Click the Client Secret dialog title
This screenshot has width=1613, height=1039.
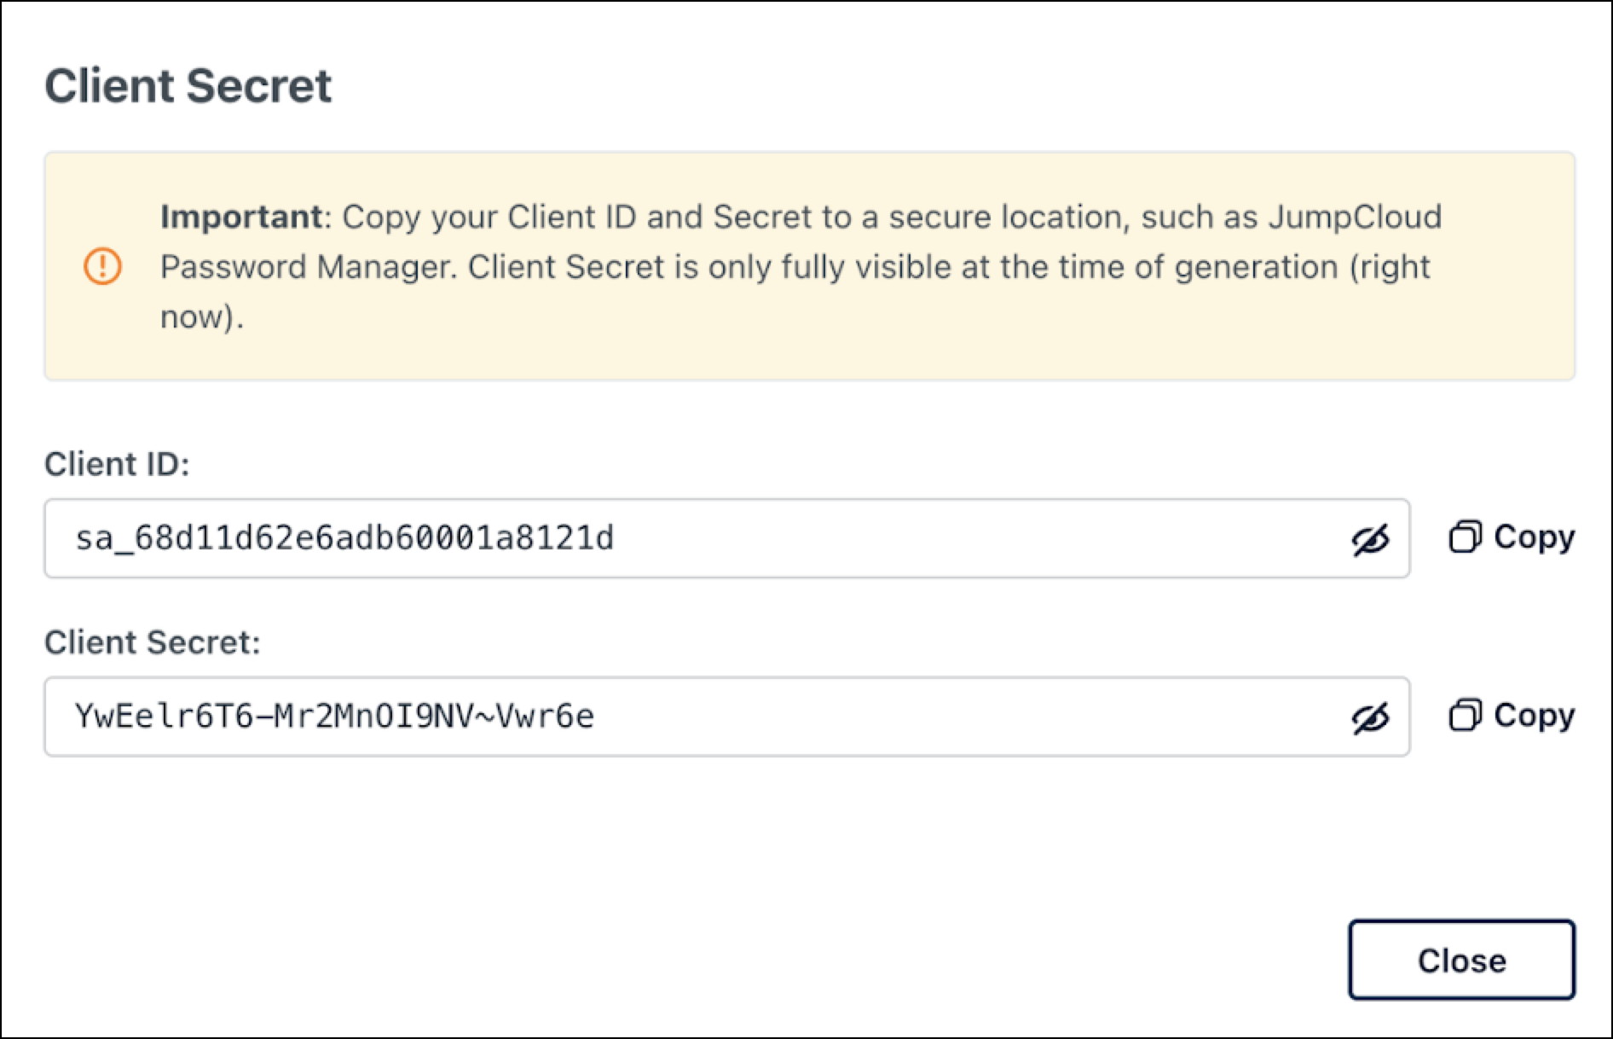click(189, 84)
